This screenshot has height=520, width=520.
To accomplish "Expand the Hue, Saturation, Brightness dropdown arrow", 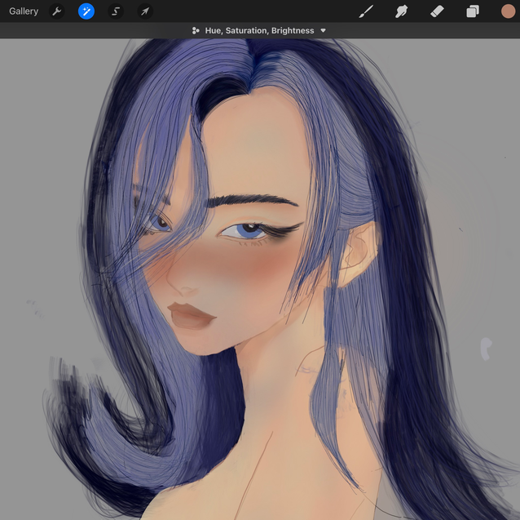I will (x=323, y=30).
